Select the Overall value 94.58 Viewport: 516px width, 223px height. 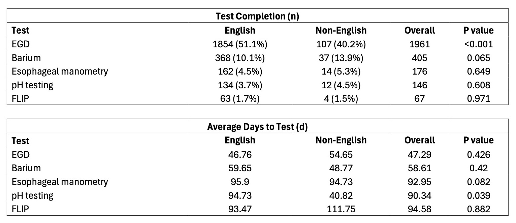click(x=419, y=209)
